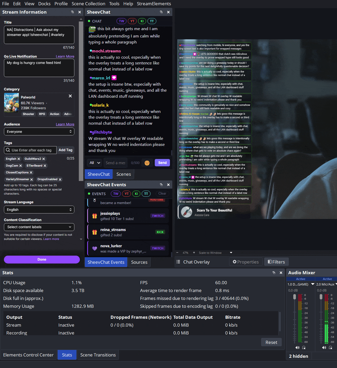Viewport: 337px width, 368px height.
Task: Open the Audience Everyone dropdown
Action: point(39,131)
